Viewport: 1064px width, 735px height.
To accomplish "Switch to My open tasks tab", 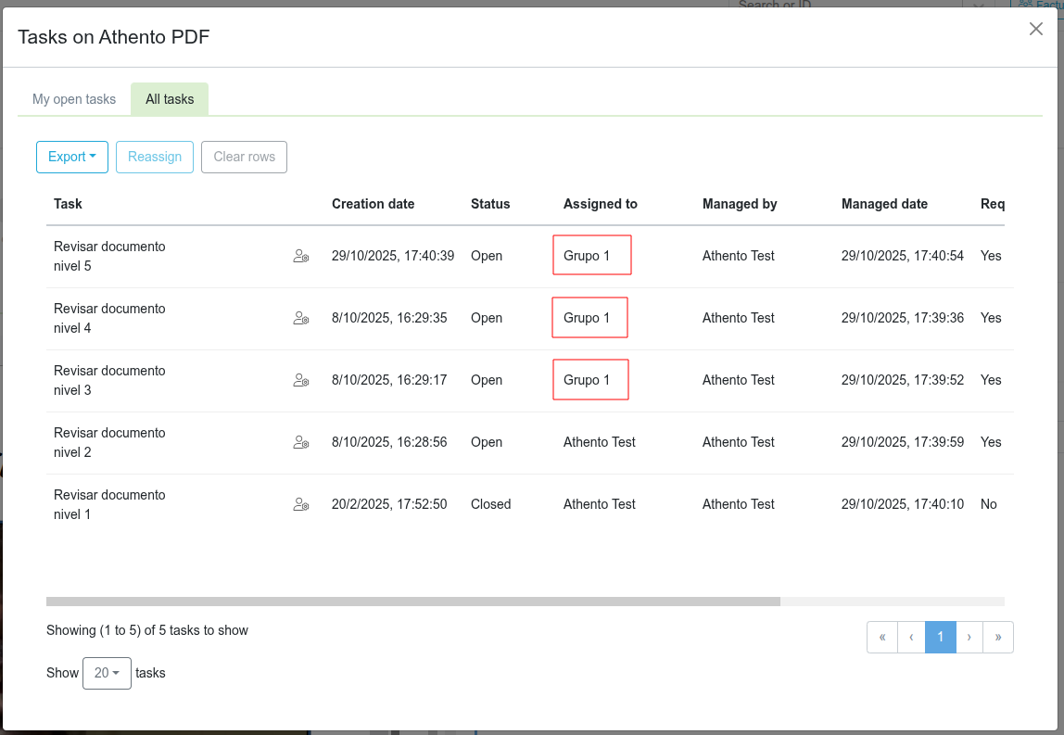I will 74,99.
